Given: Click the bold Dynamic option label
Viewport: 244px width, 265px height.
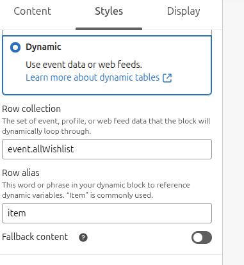Looking at the screenshot, I should [x=44, y=47].
